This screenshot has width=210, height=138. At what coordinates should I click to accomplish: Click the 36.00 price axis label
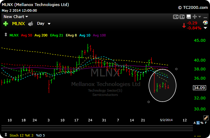tap(200, 78)
